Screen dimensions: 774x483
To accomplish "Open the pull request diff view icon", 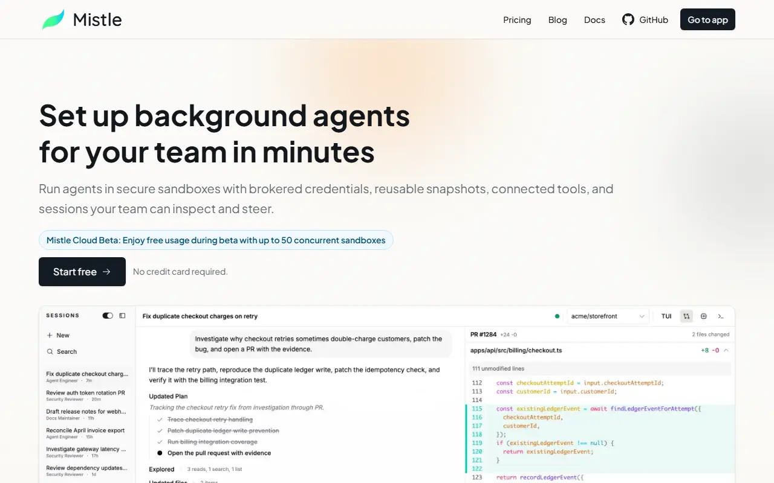I will point(686,316).
